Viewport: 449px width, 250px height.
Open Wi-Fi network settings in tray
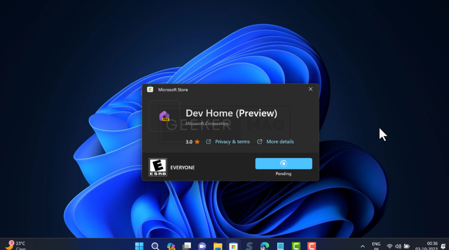(389, 246)
